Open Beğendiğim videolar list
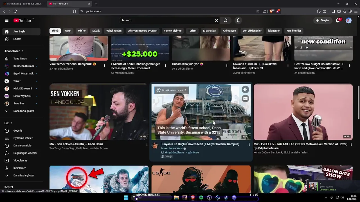This screenshot has width=360, height=202. tap(22, 153)
